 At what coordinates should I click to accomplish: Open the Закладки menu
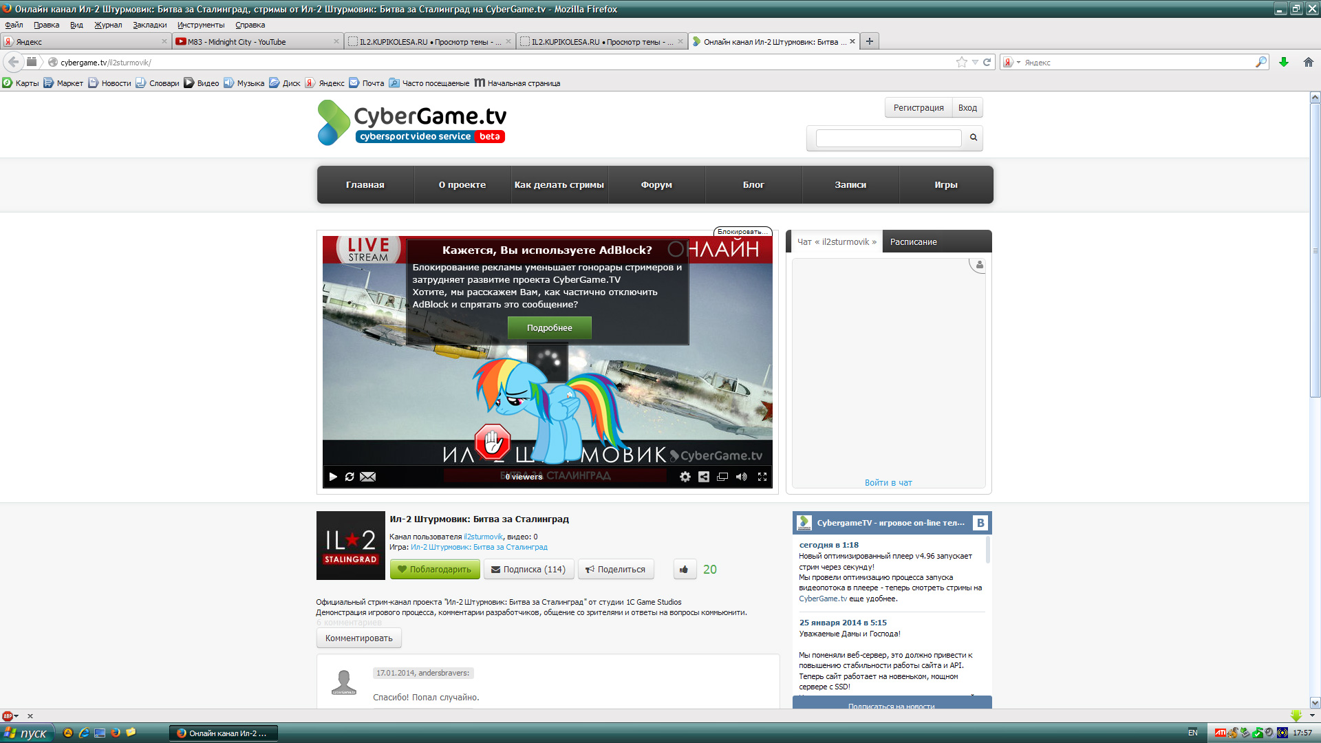(x=150, y=25)
